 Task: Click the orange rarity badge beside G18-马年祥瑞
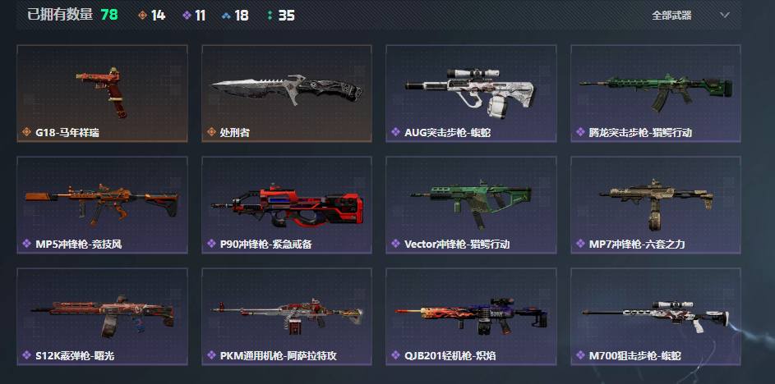pyautogui.click(x=26, y=132)
